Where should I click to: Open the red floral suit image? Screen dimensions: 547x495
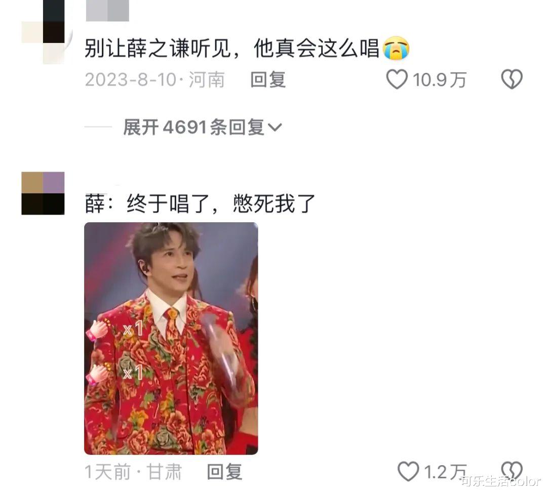(x=171, y=339)
